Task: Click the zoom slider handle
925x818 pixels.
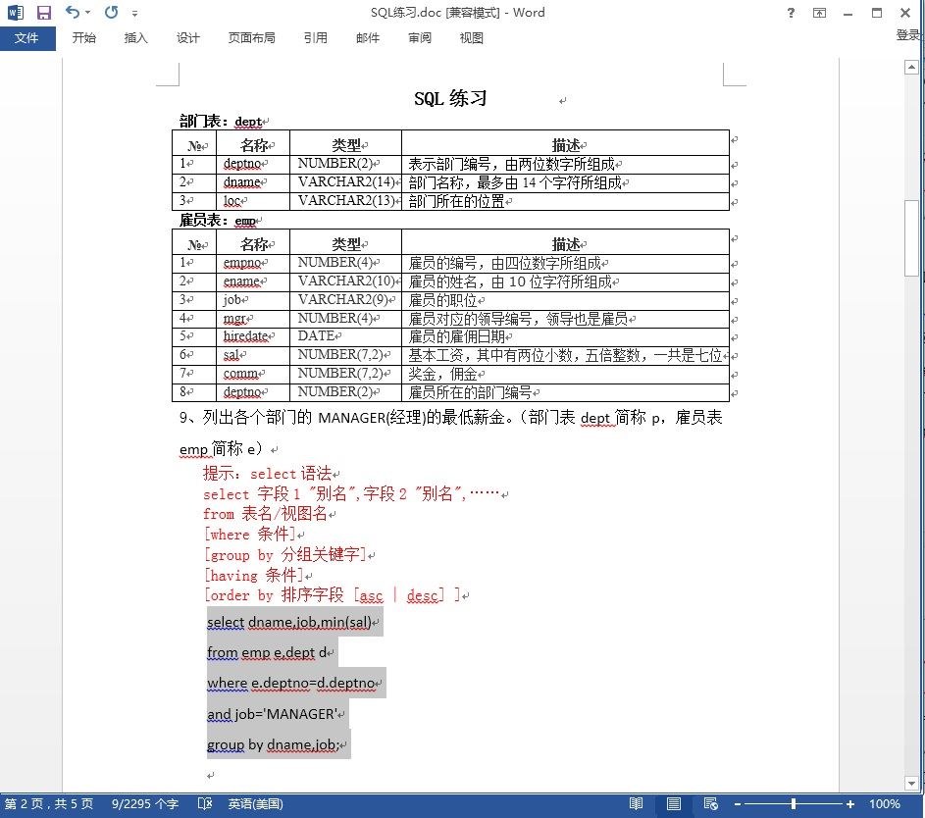Action: (794, 804)
